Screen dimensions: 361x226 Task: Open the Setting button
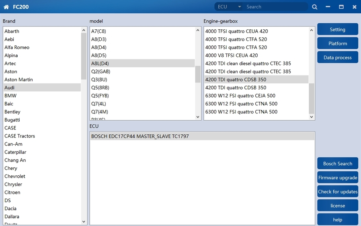coord(337,29)
